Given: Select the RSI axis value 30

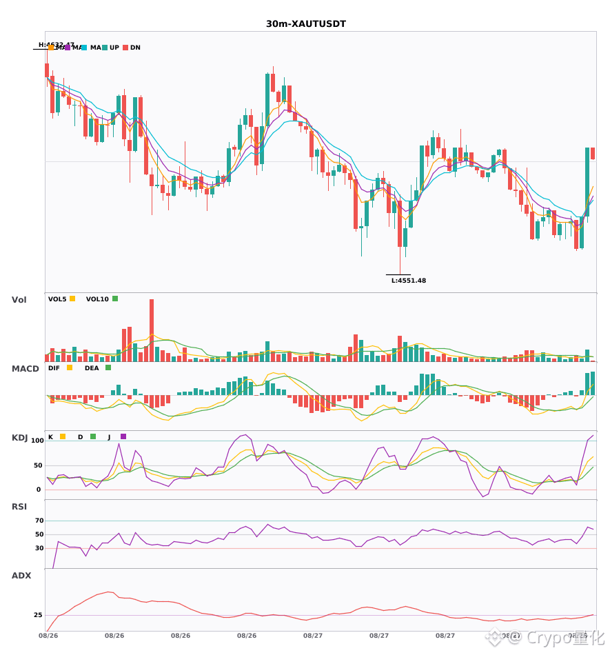Looking at the screenshot, I should (x=39, y=548).
